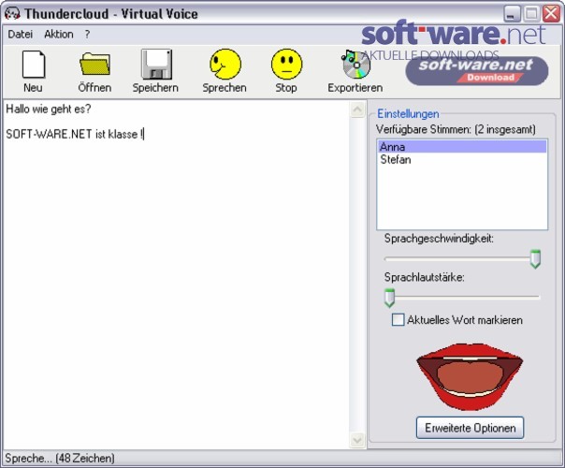This screenshot has height=468, width=565.
Task: Select the Stefan voice
Action: pos(462,159)
